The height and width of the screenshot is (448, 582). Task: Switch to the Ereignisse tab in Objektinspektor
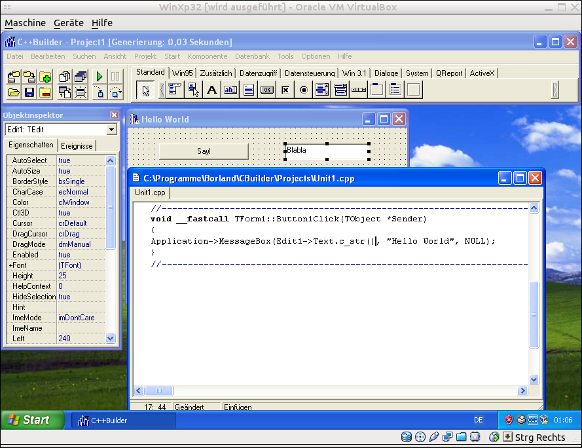77,146
